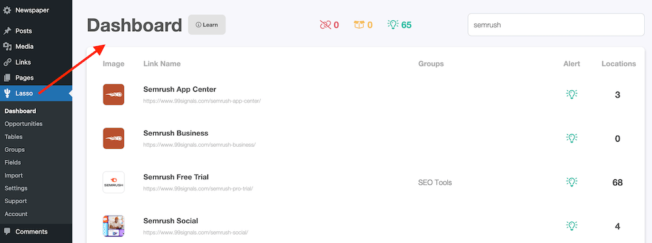The height and width of the screenshot is (243, 652).
Task: Click the Learn button
Action: pos(207,25)
